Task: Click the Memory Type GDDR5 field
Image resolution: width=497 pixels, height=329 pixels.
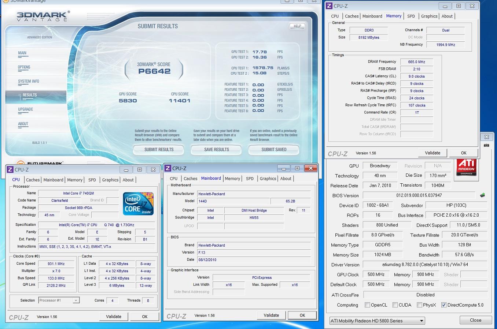Action: tap(383, 245)
